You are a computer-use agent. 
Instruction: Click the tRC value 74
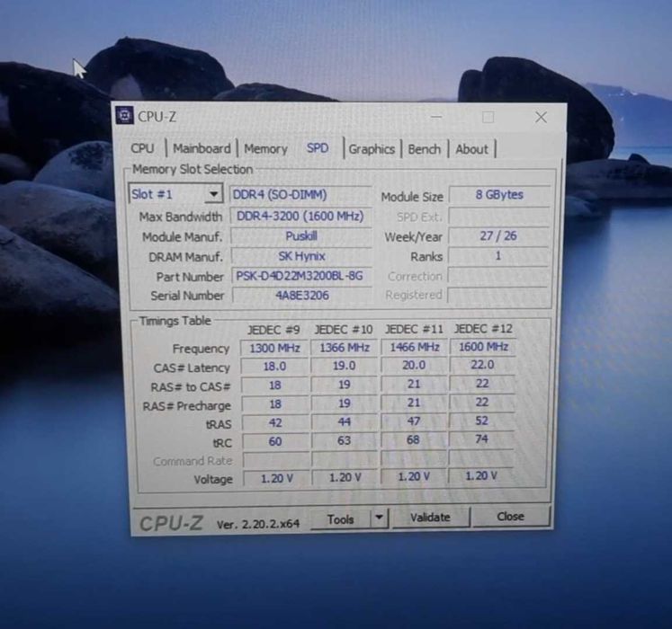tap(481, 439)
